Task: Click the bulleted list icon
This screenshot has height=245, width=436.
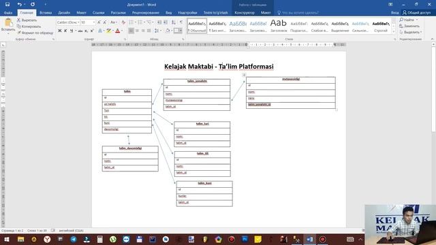Action: click(x=131, y=22)
